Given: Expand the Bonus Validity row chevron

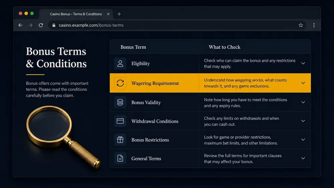Looking at the screenshot, I should click(303, 102).
